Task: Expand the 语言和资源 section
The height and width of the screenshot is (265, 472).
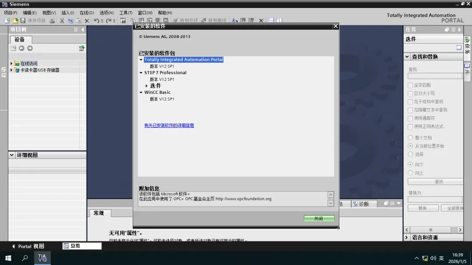Action: (407, 237)
